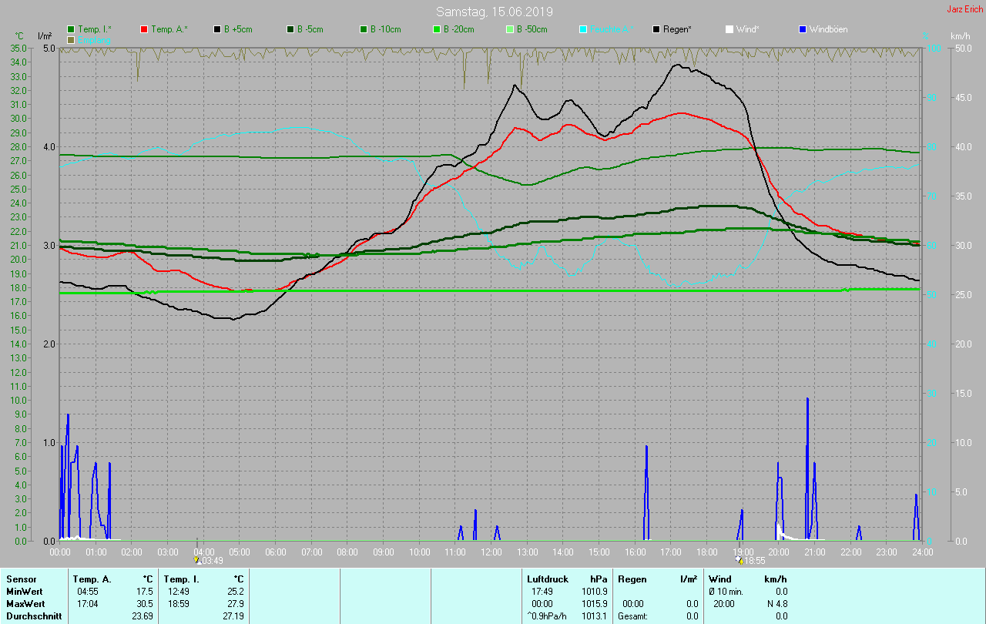Click the chart title Samstag, 15.06.2019
Screen dimensions: 986x624
tap(494, 12)
